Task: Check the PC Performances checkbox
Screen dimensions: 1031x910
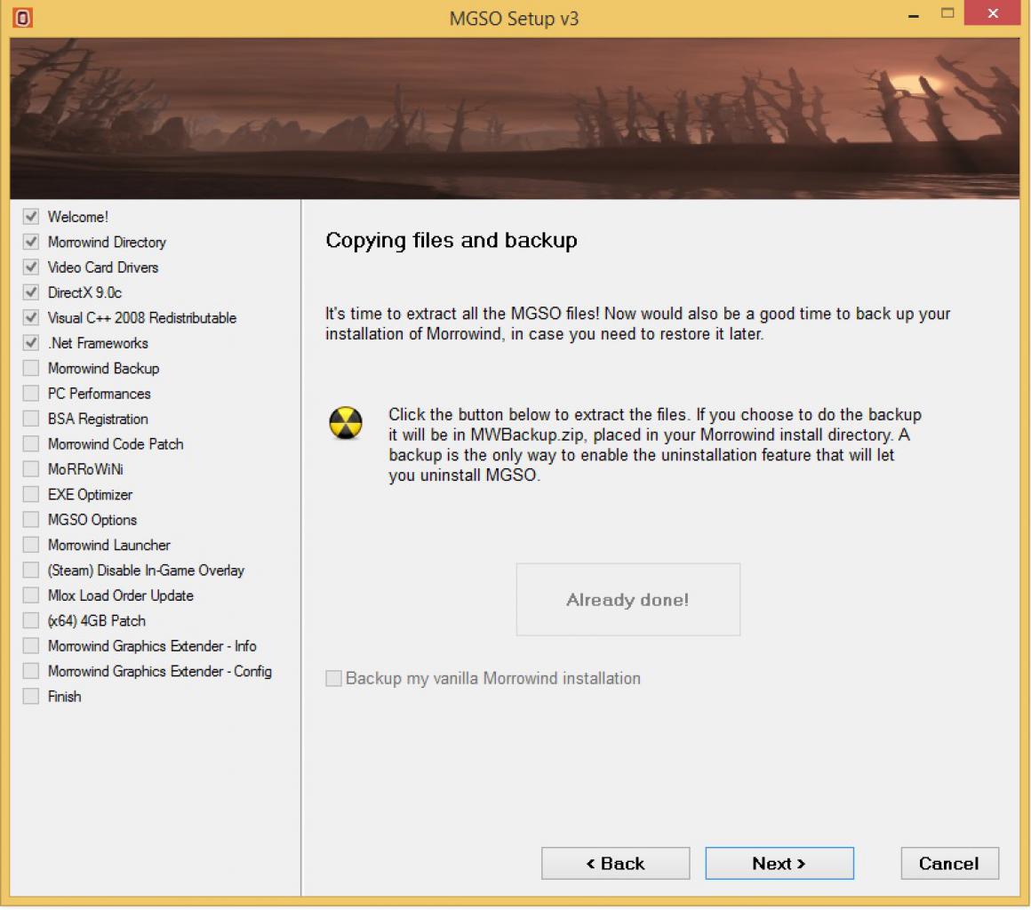Action: coord(31,393)
